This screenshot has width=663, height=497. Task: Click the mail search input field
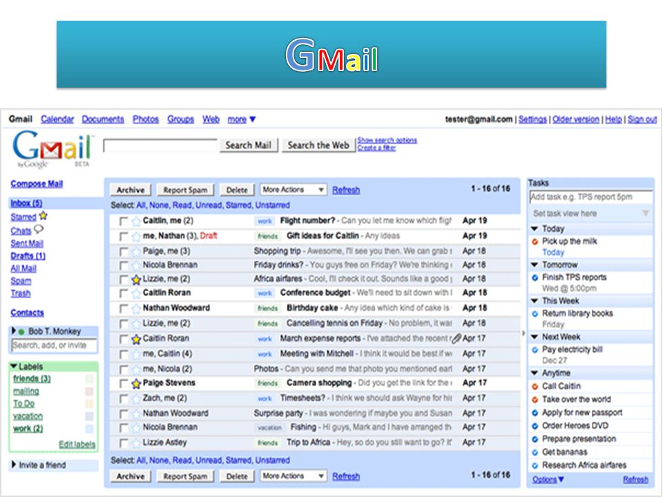160,146
